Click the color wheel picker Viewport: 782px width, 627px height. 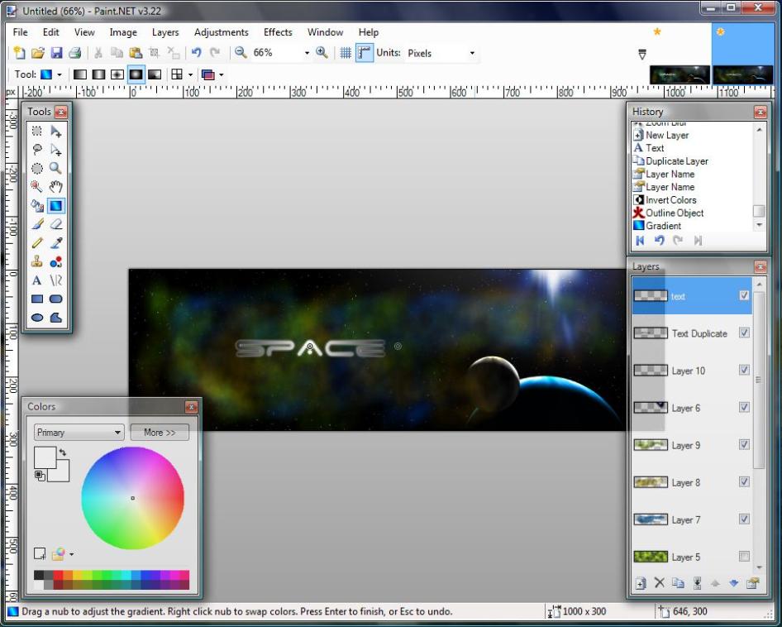coord(132,498)
